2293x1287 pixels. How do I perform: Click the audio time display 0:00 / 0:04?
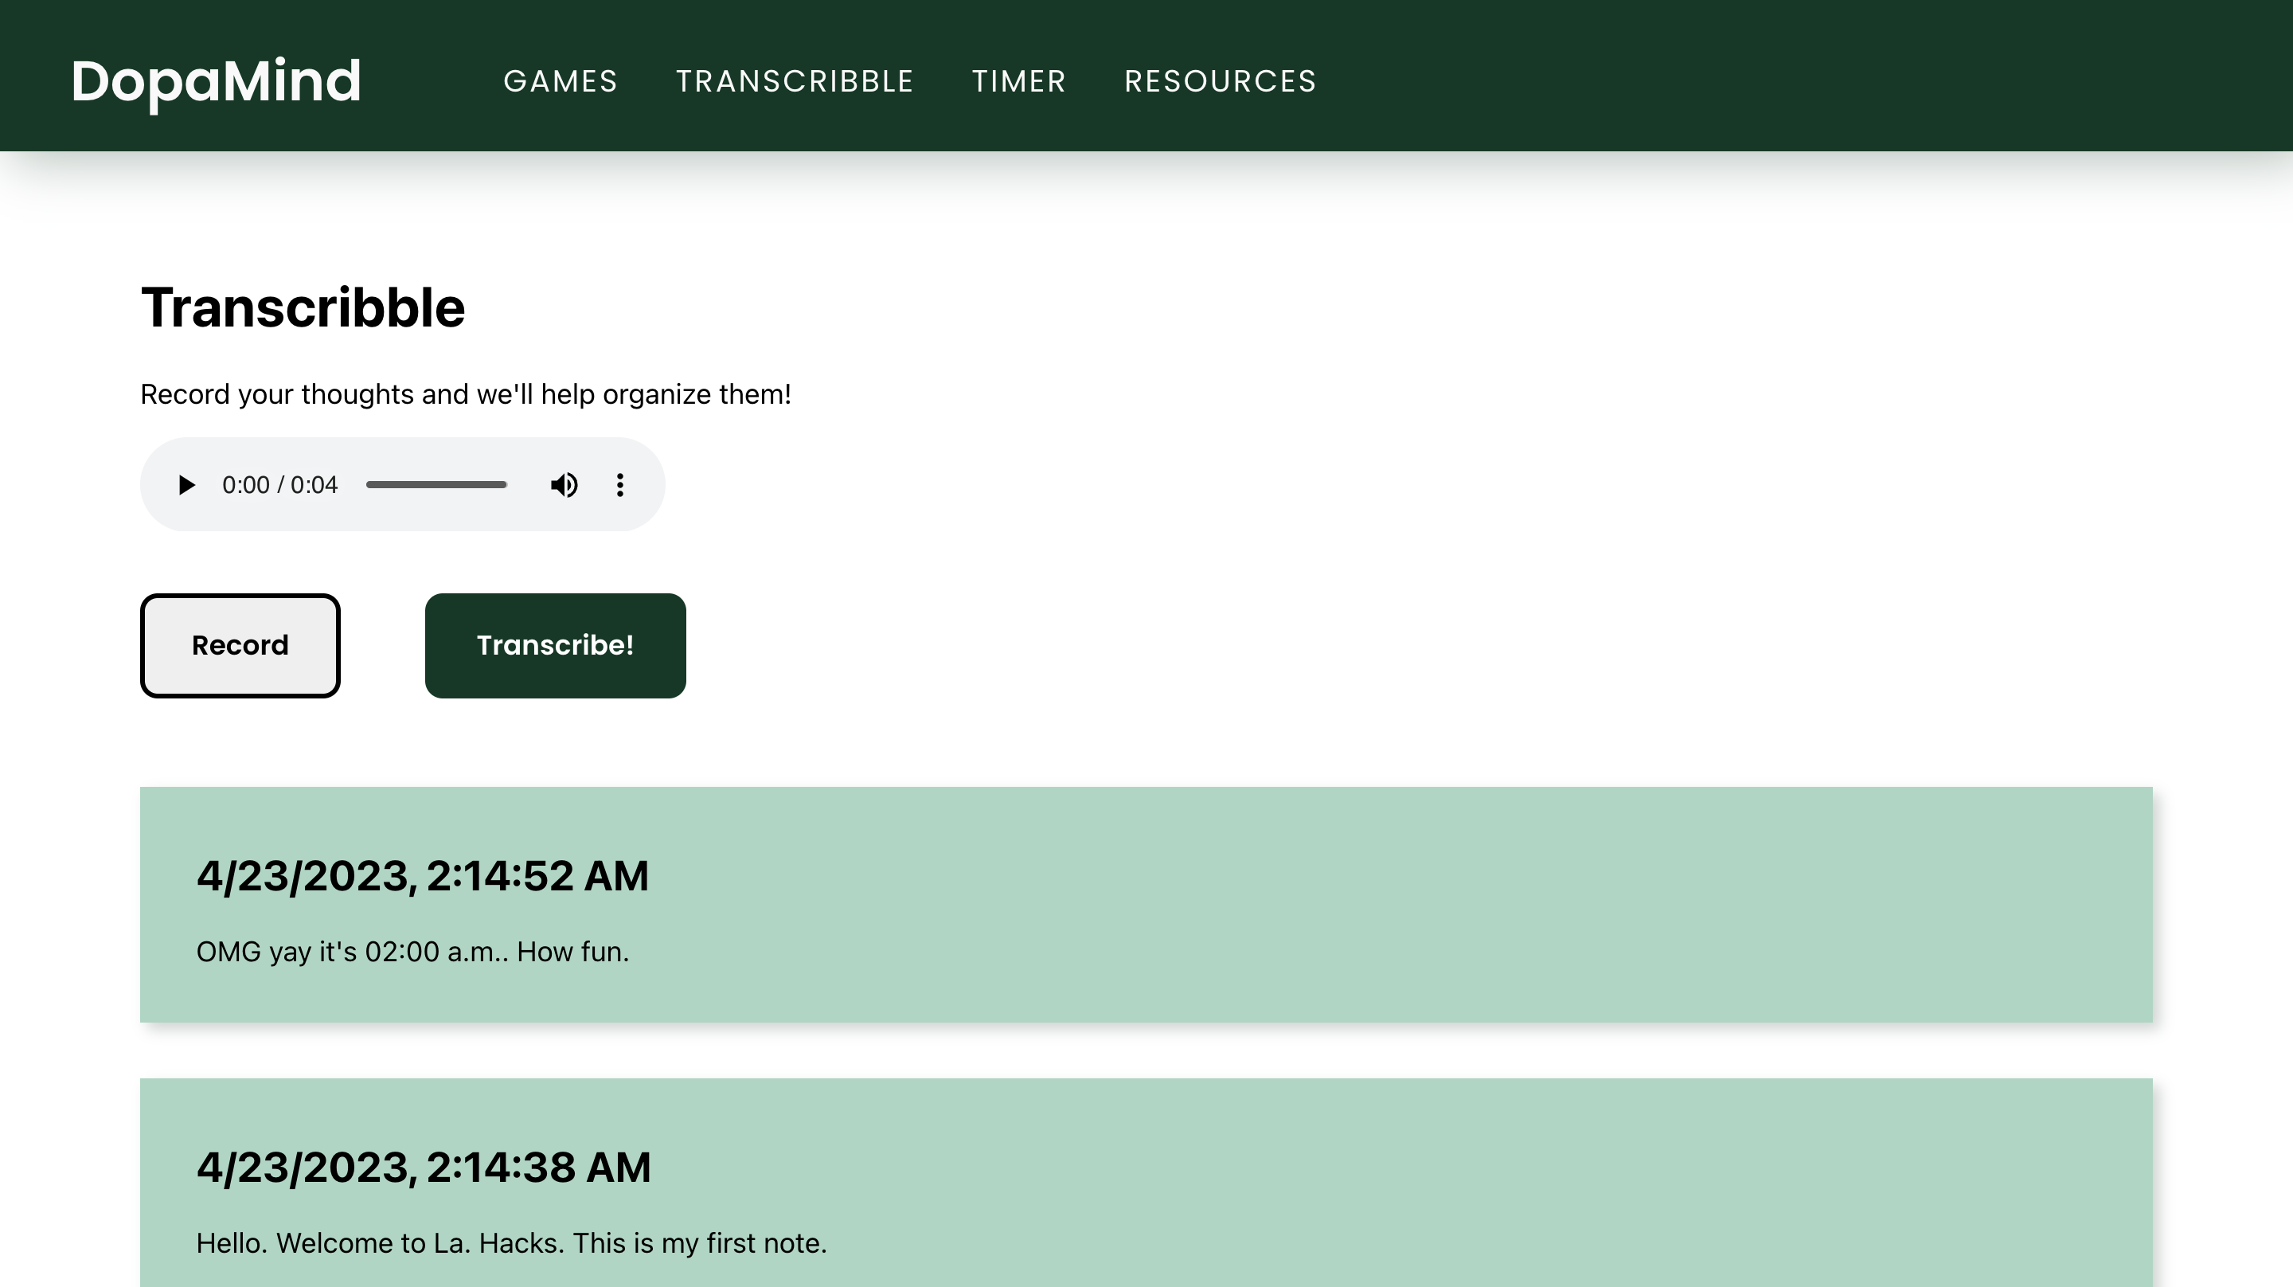(x=279, y=485)
